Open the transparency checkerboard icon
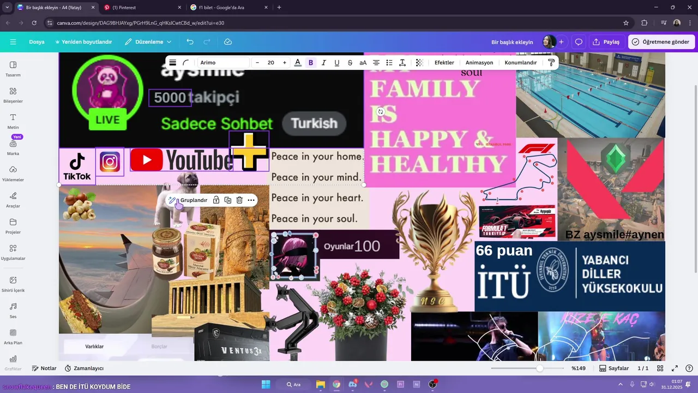The width and height of the screenshot is (698, 393). click(x=419, y=63)
